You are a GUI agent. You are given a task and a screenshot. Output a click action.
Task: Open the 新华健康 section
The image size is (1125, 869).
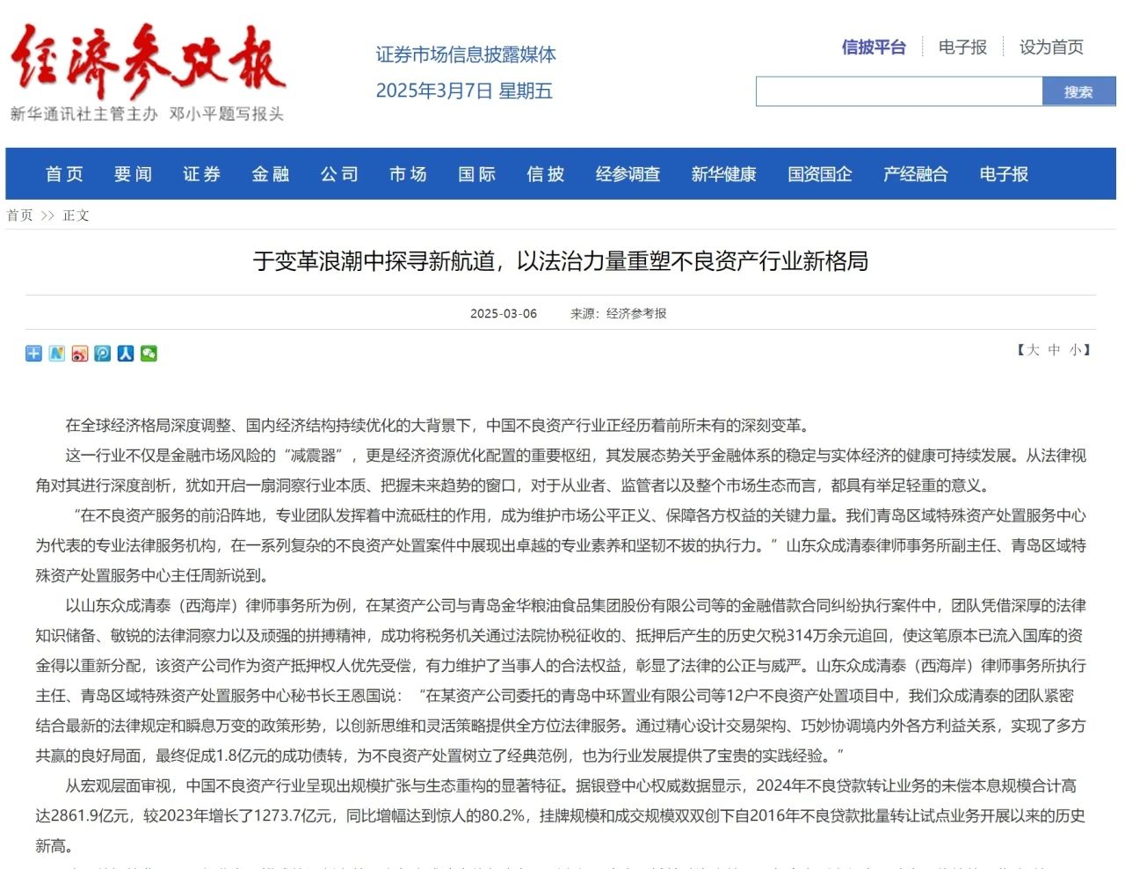[723, 174]
